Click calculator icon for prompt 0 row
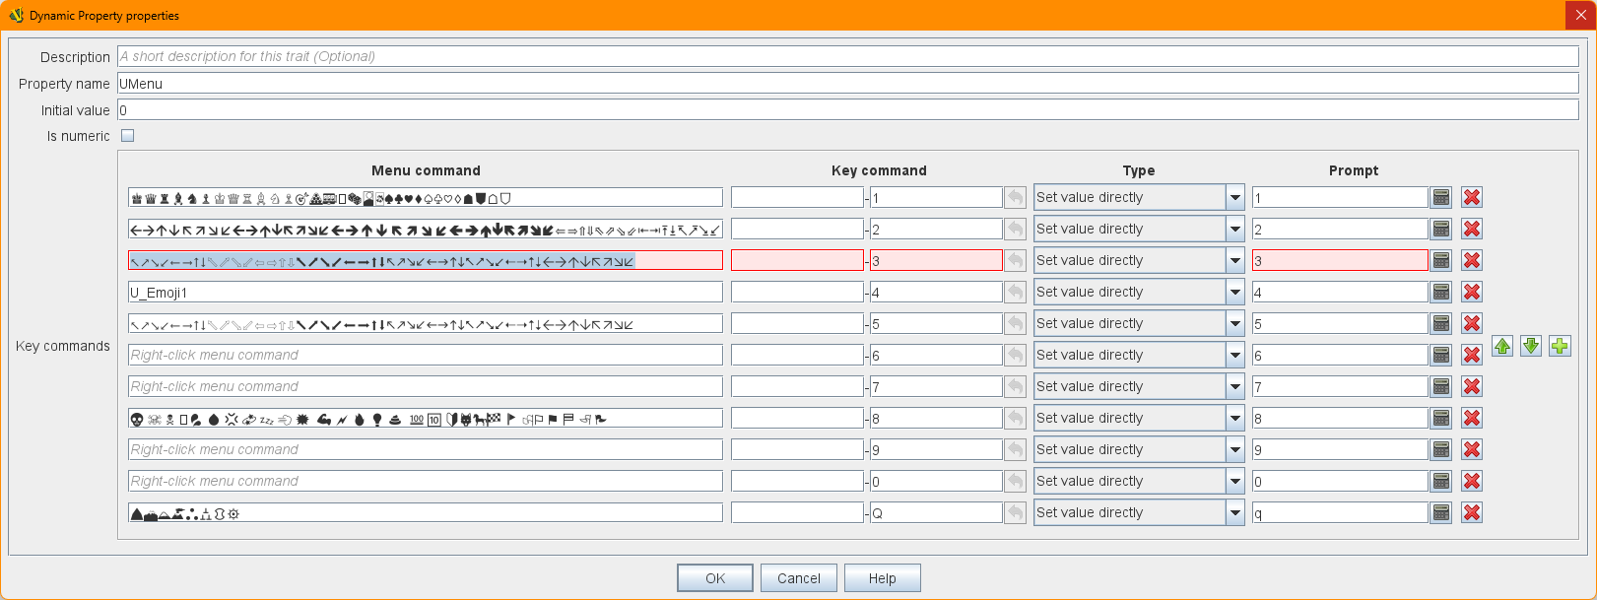The width and height of the screenshot is (1597, 600). coord(1440,481)
